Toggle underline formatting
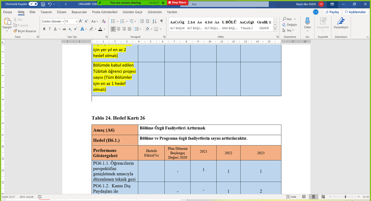The image size is (371, 201). [55, 29]
